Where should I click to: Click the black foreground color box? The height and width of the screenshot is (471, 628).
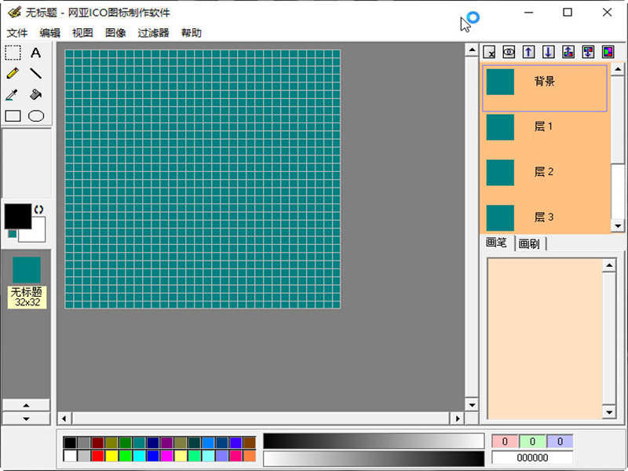click(17, 217)
